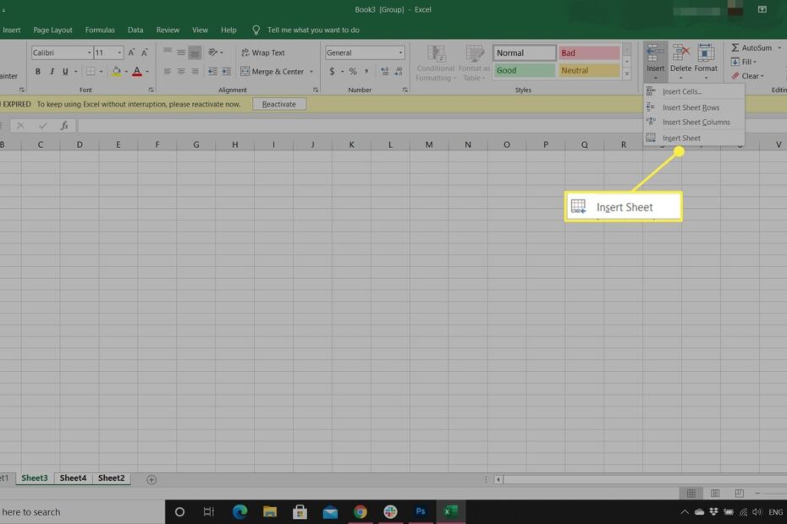The image size is (787, 524).
Task: Toggle Underline formatting
Action: point(65,72)
